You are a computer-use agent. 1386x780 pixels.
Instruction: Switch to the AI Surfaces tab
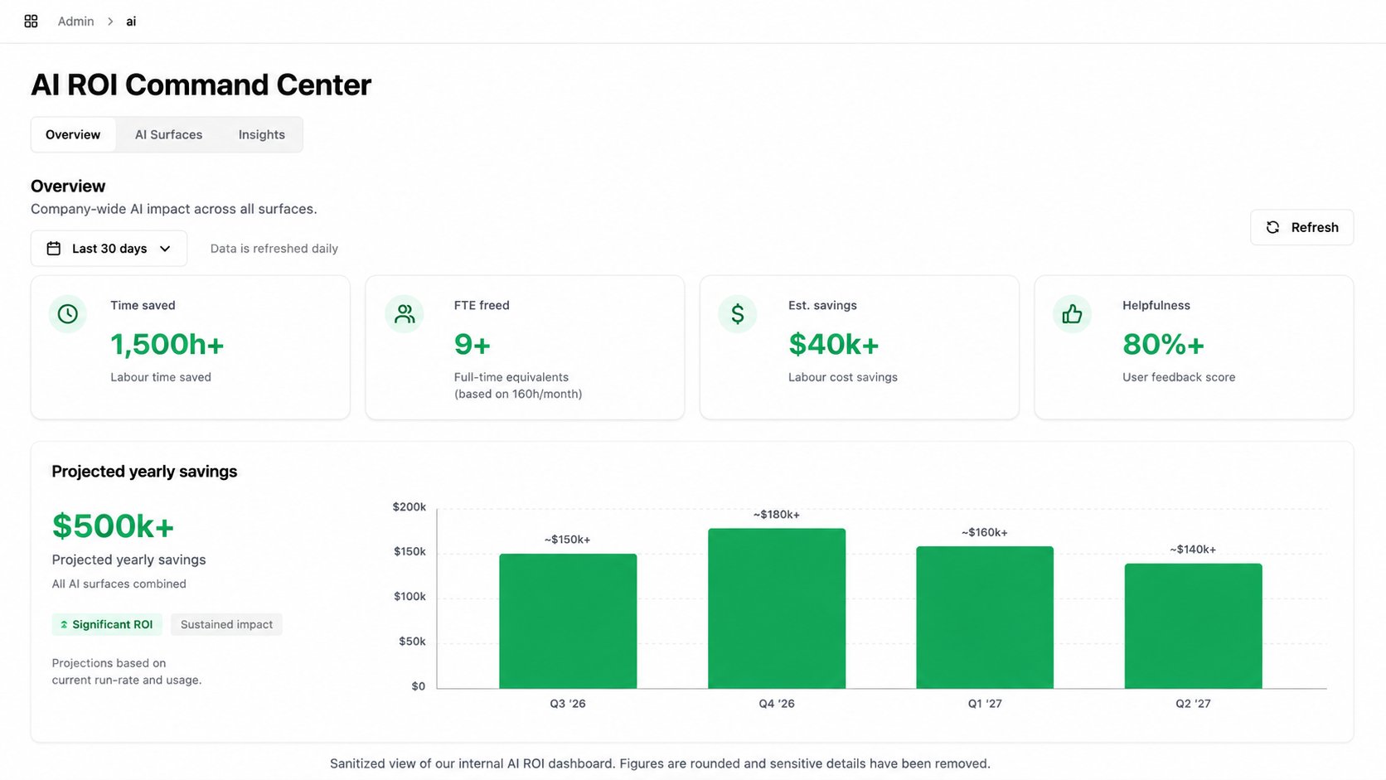168,134
